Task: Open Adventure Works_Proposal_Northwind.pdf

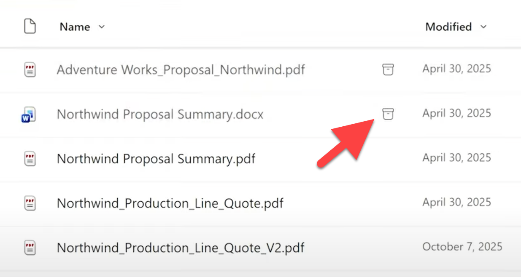Action: 181,70
